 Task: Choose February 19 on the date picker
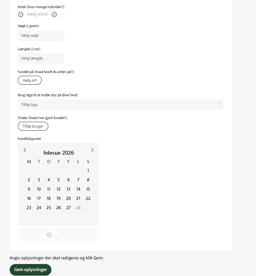(58, 198)
